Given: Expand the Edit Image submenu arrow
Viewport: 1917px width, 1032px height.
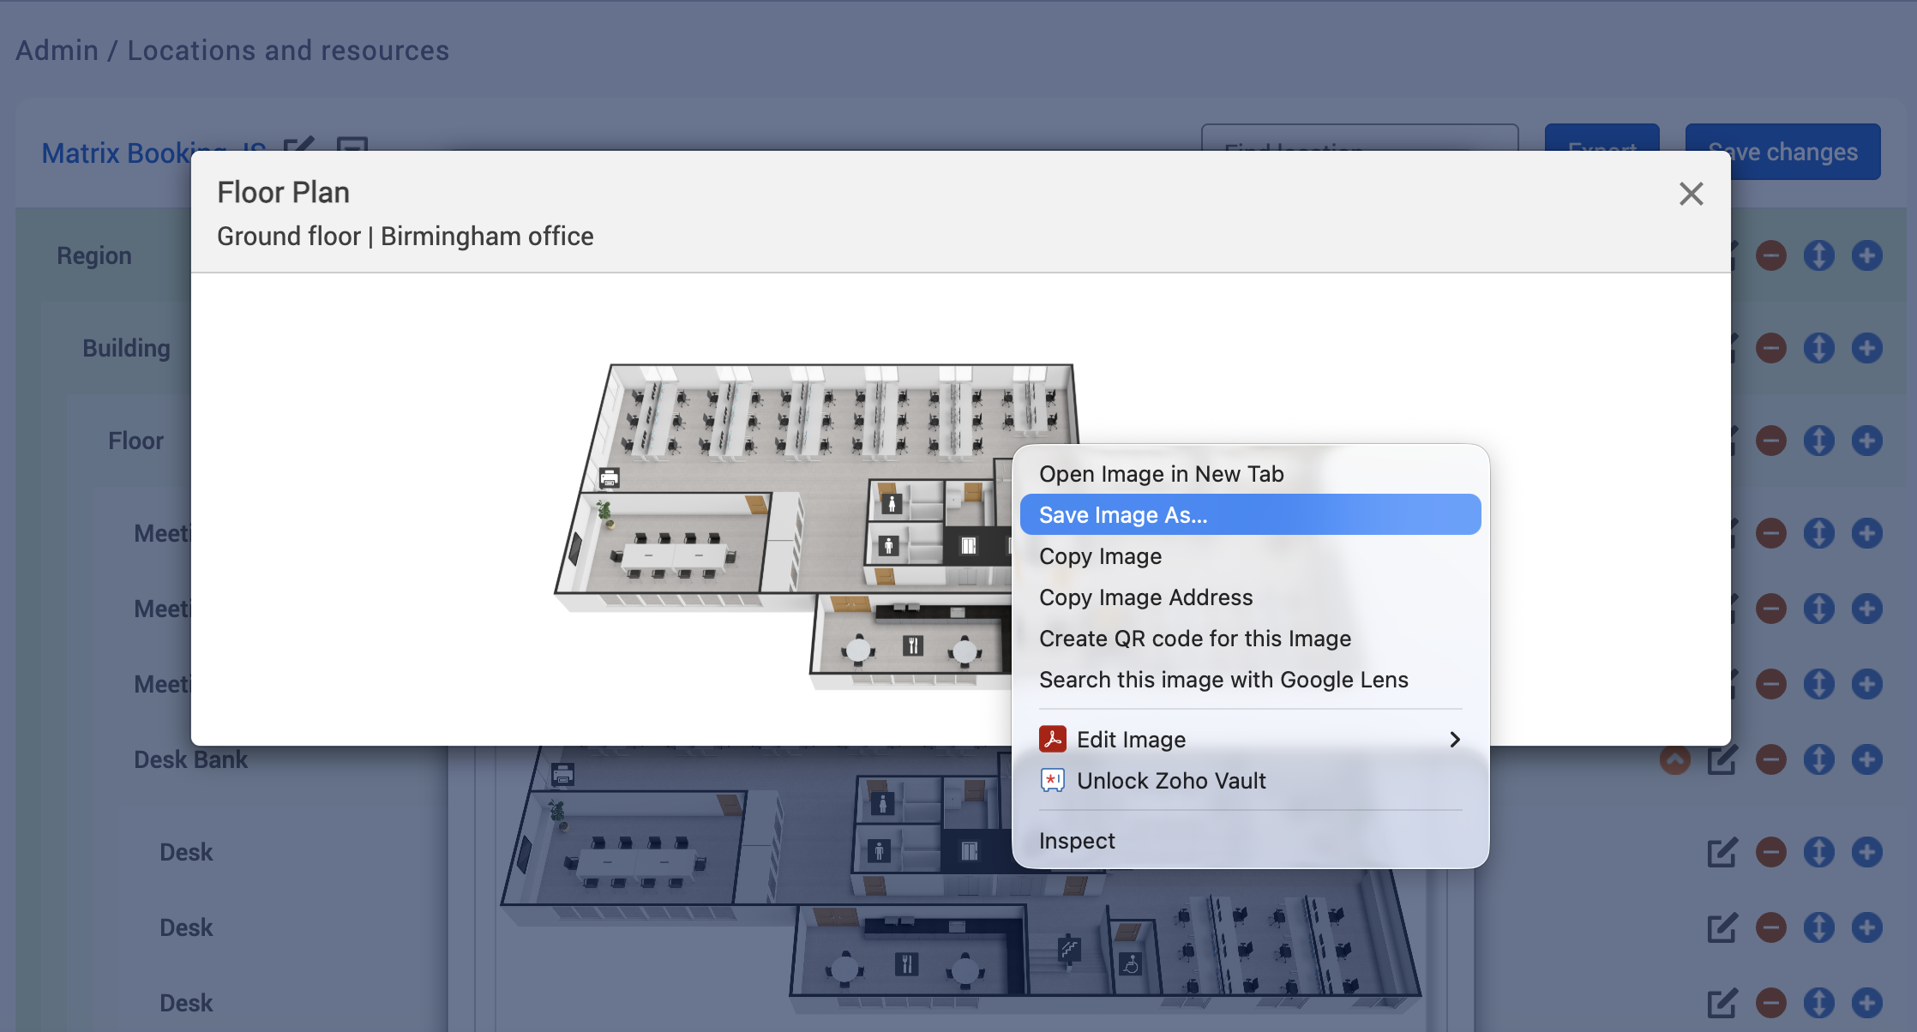Looking at the screenshot, I should tap(1455, 740).
